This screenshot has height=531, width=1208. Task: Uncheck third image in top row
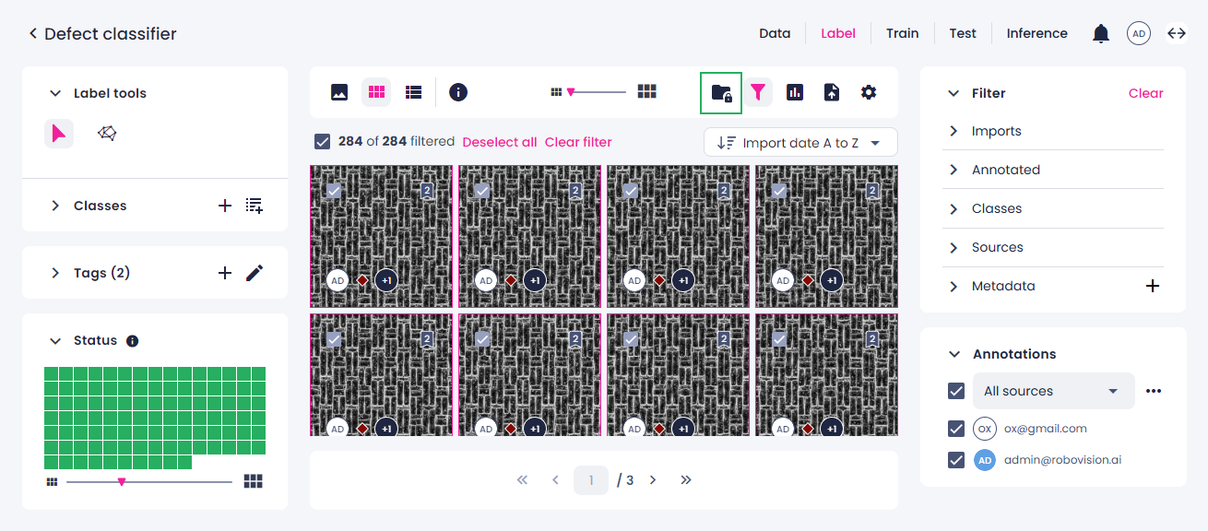point(631,190)
